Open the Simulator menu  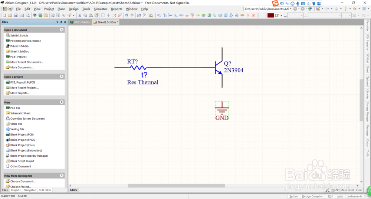tap(101, 9)
